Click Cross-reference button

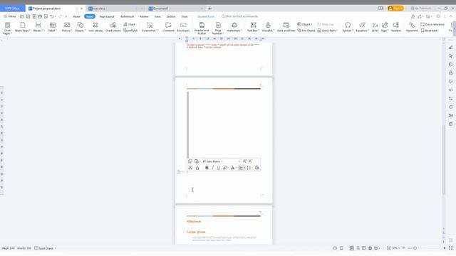432,24
